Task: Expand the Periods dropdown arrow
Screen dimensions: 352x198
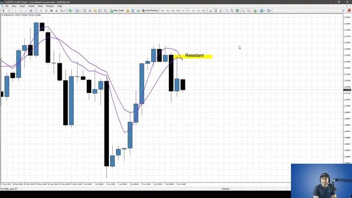Action: tap(265, 10)
